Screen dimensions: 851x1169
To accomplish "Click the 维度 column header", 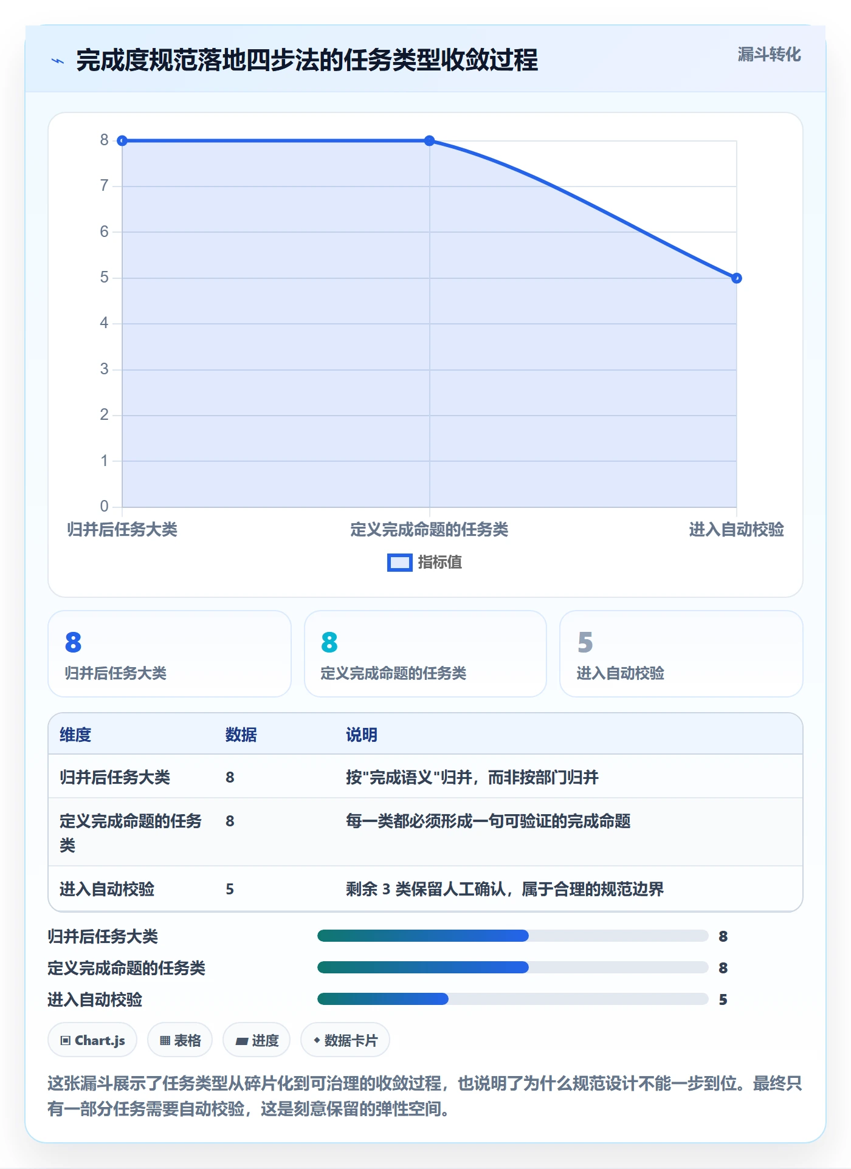I will point(75,735).
